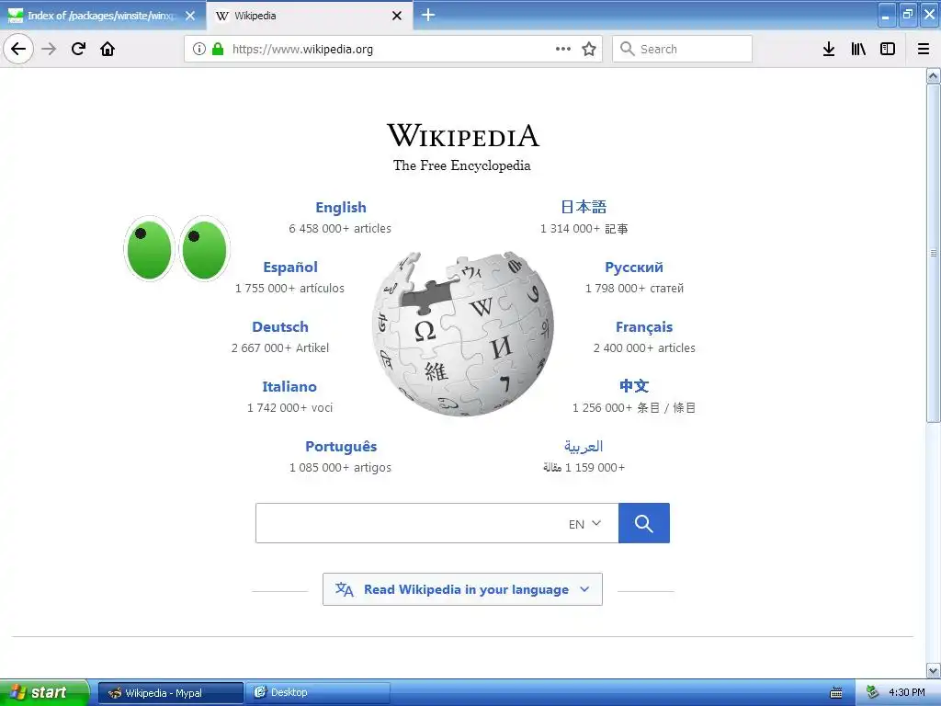Click The Free Encyclopedia tagline

462,165
